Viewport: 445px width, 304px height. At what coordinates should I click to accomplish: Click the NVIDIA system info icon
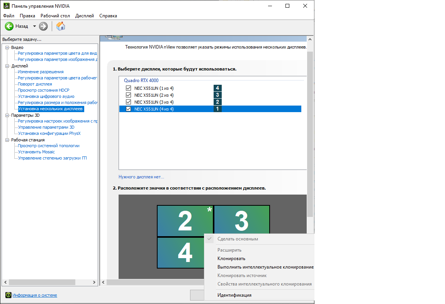tap(8, 295)
